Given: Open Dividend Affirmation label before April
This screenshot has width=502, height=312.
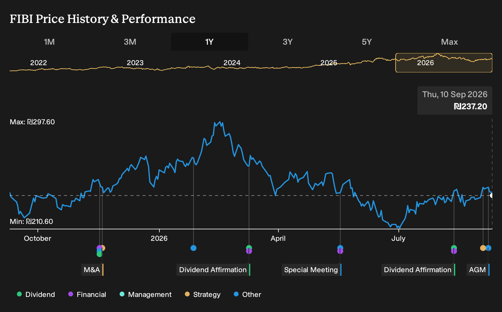Looking at the screenshot, I should pos(213,270).
